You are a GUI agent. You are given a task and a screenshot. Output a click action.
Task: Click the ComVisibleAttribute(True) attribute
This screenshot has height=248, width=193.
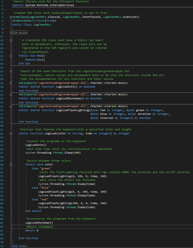point(34,21)
